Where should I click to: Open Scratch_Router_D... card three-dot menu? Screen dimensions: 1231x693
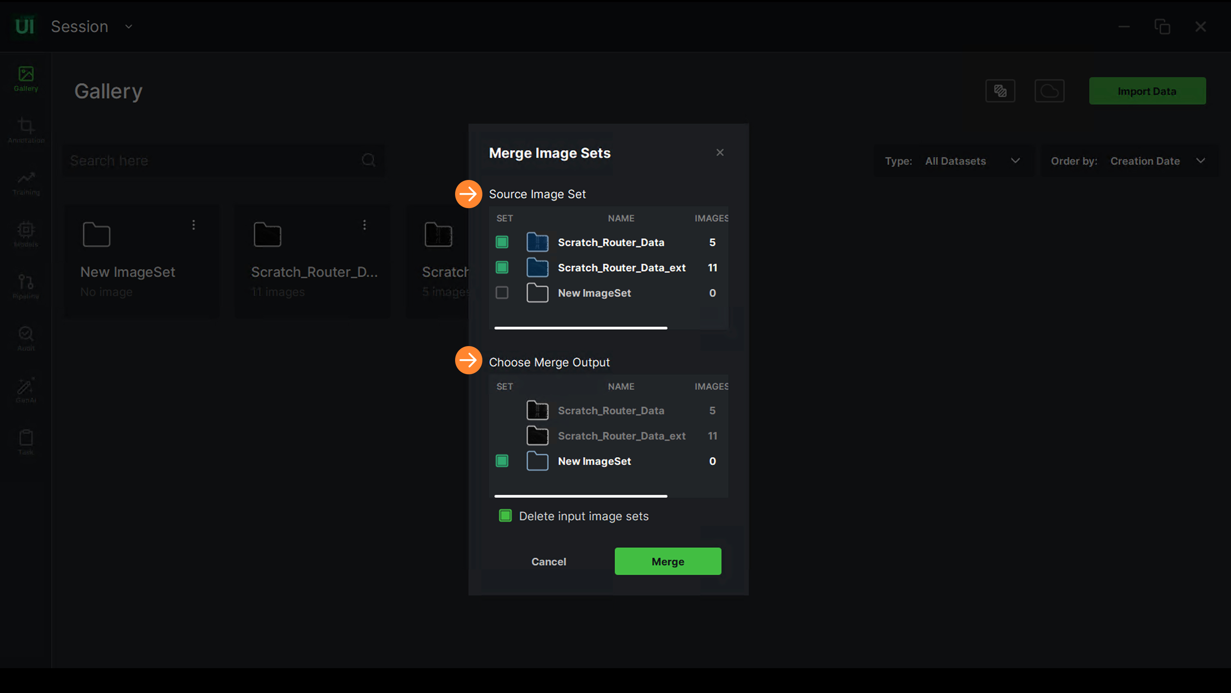(x=364, y=225)
